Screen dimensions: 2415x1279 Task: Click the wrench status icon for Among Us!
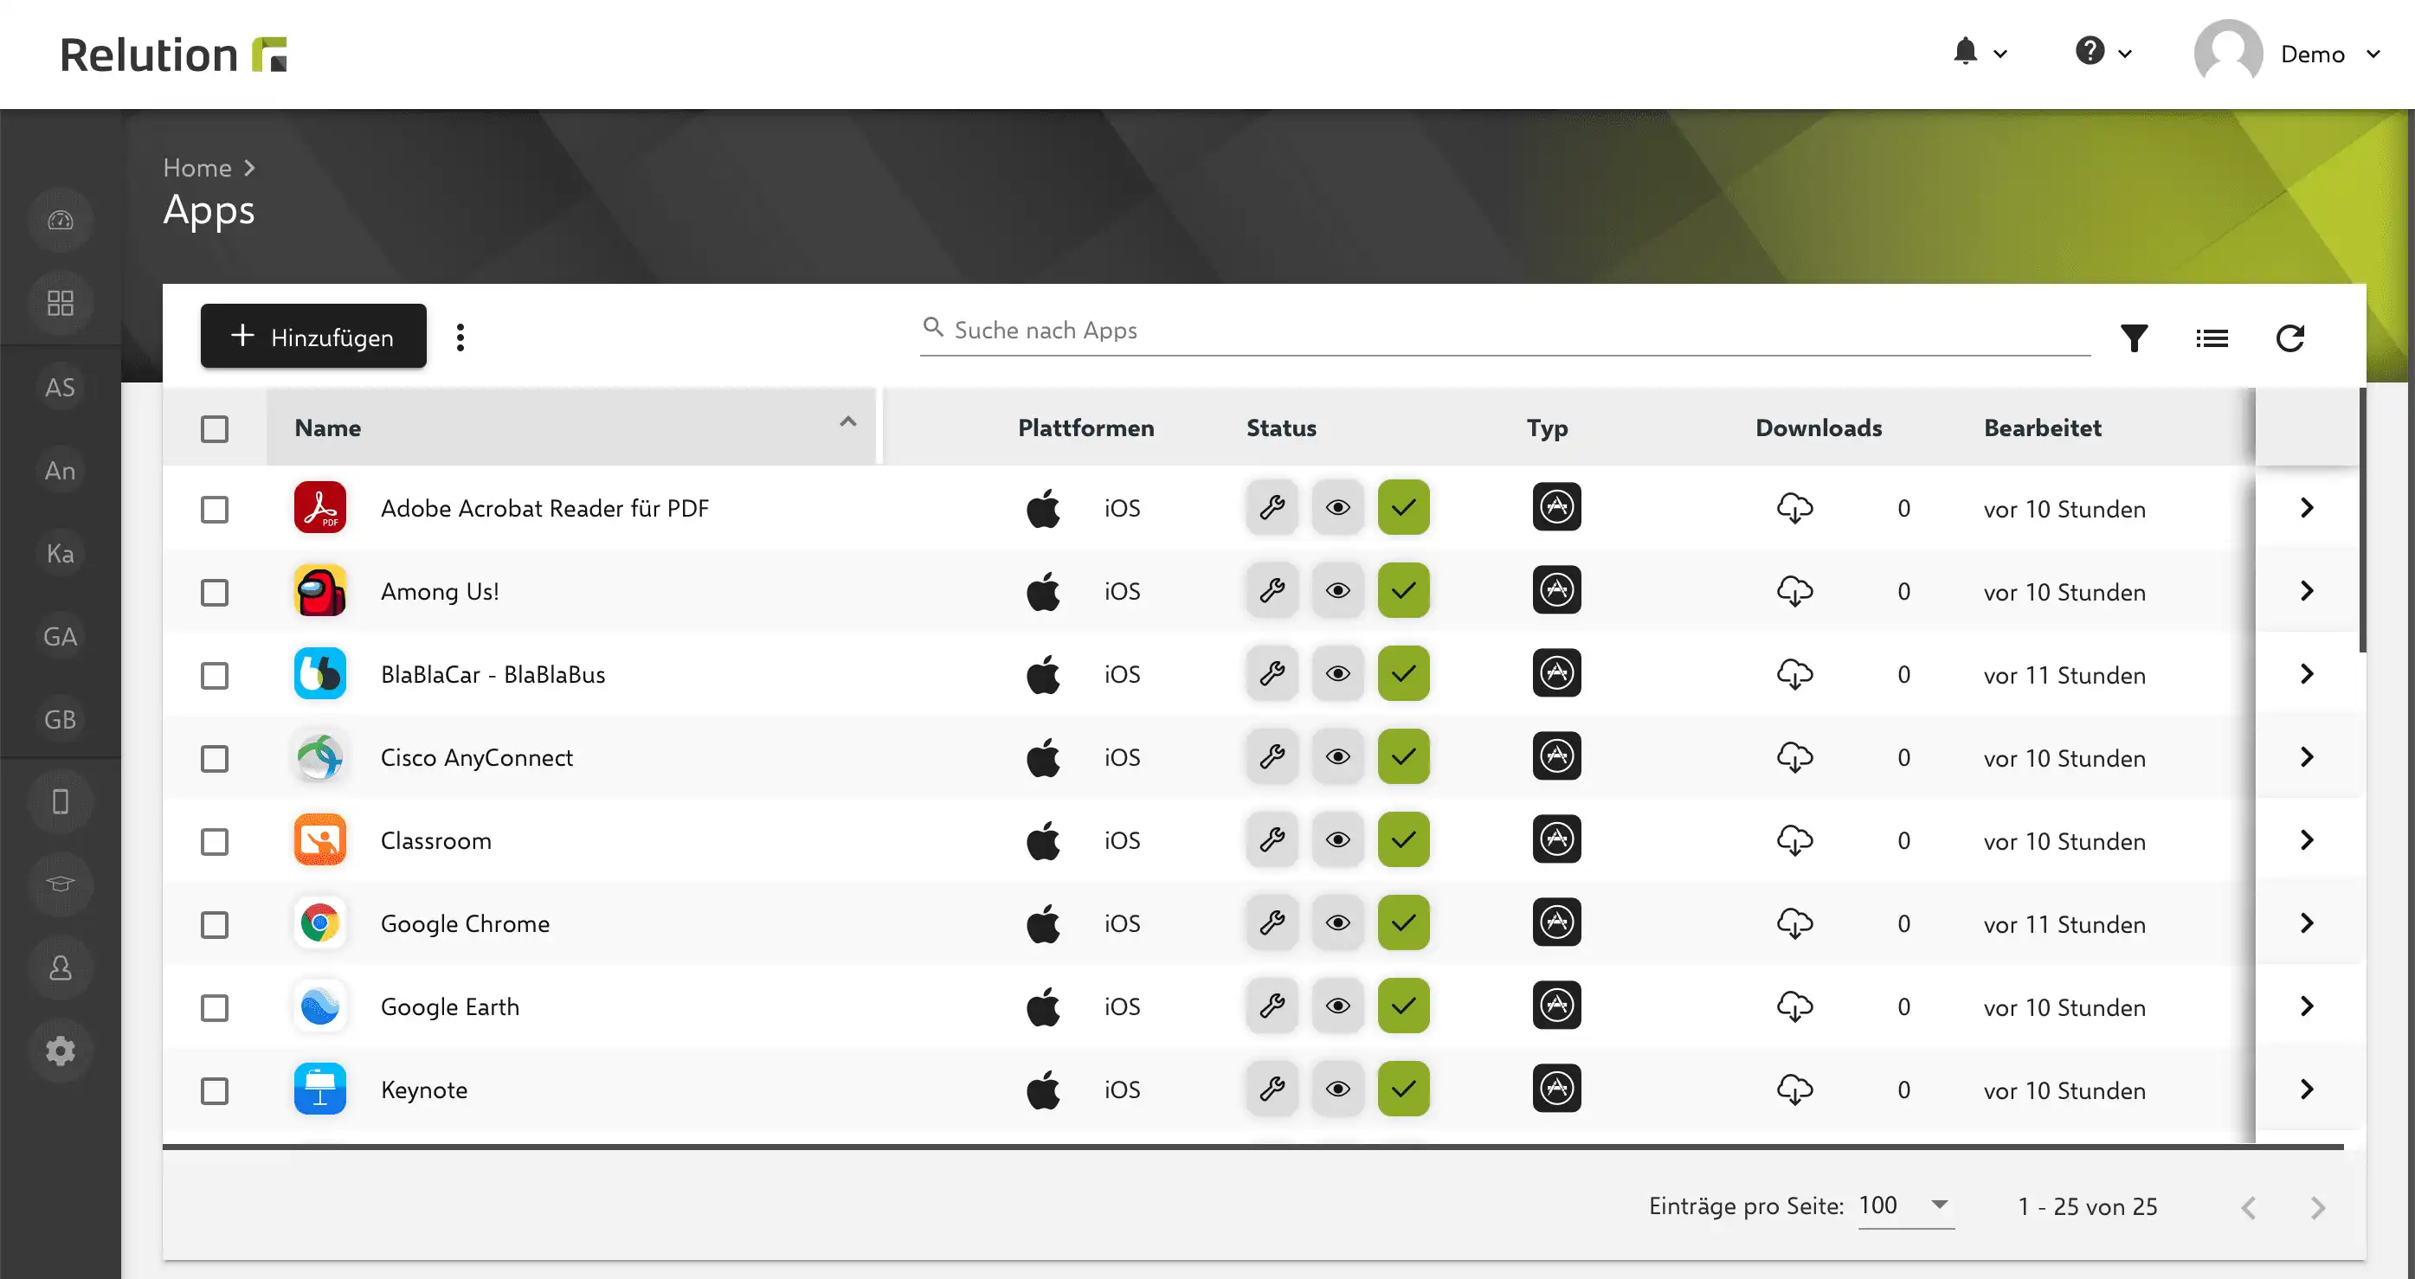click(1272, 590)
